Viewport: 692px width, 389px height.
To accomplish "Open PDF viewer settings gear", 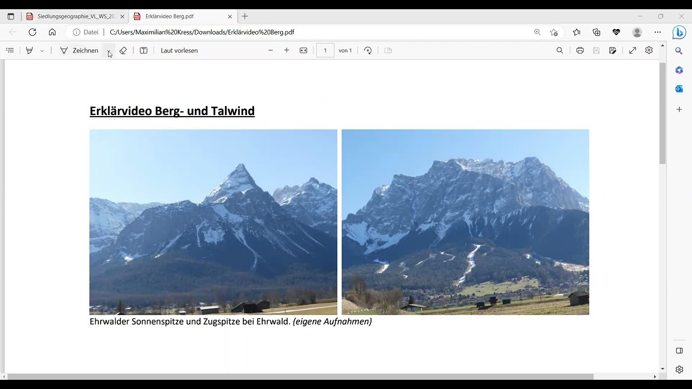I will (x=649, y=50).
